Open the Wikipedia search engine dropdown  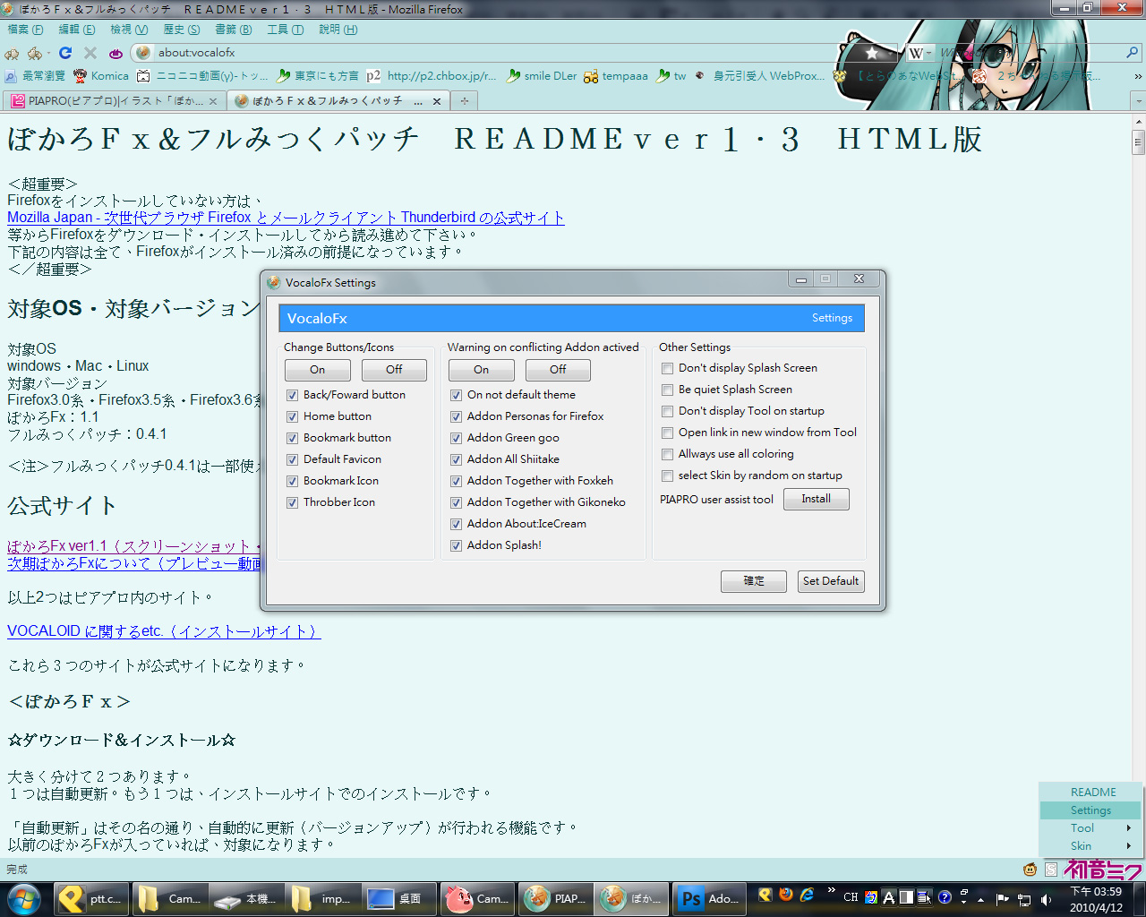coord(919,53)
